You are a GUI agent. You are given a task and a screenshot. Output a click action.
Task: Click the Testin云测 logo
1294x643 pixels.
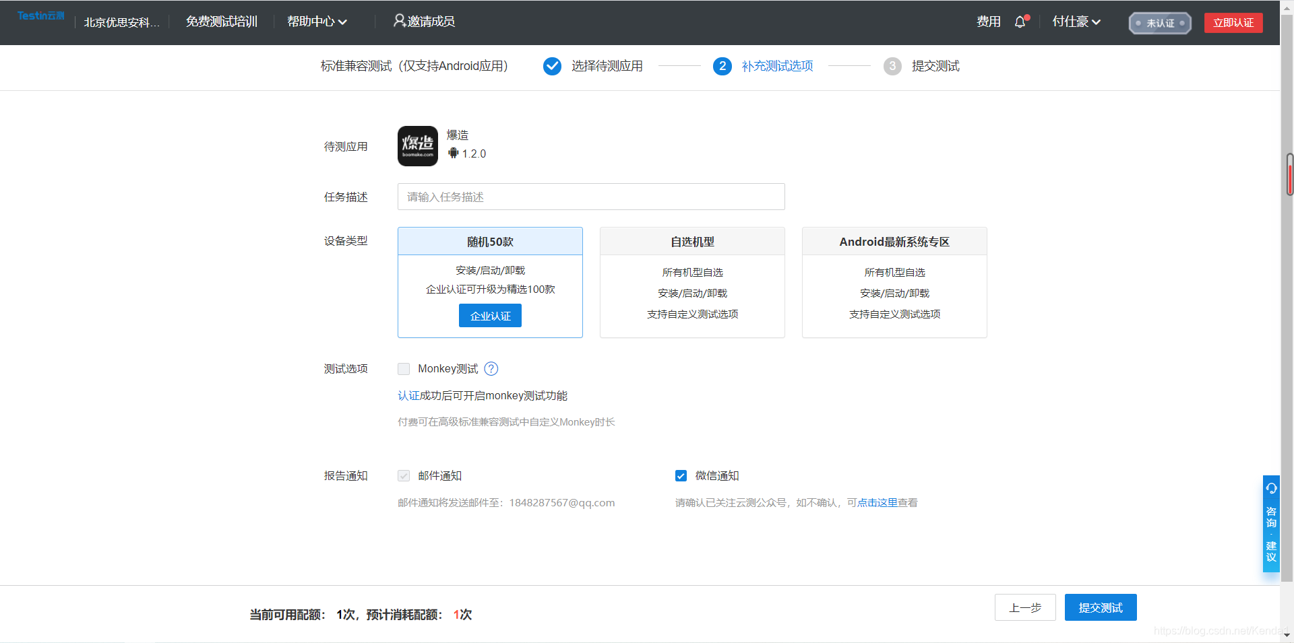click(x=40, y=15)
